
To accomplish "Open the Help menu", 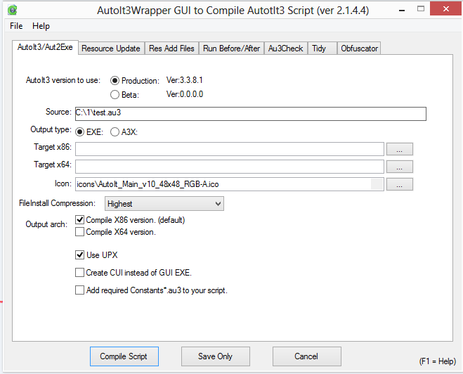I will click(x=41, y=26).
